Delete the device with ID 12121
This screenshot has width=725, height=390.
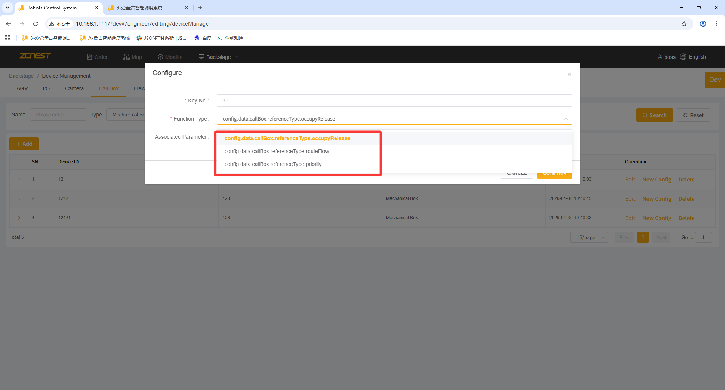coord(686,218)
